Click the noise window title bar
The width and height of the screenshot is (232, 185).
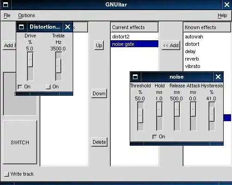(x=176, y=77)
